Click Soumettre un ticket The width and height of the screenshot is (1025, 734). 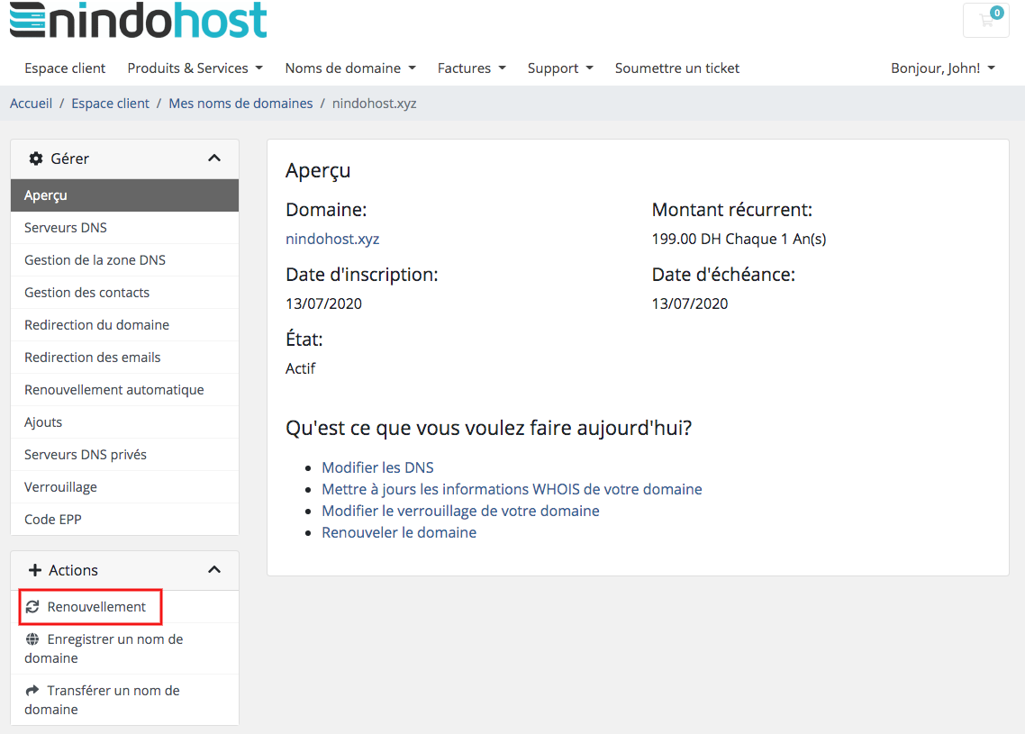[x=677, y=68]
